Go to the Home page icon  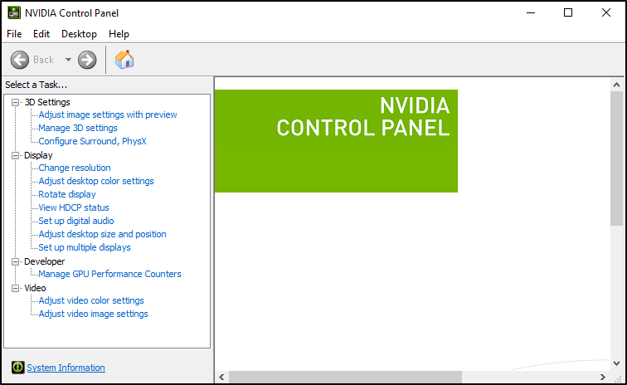point(124,60)
